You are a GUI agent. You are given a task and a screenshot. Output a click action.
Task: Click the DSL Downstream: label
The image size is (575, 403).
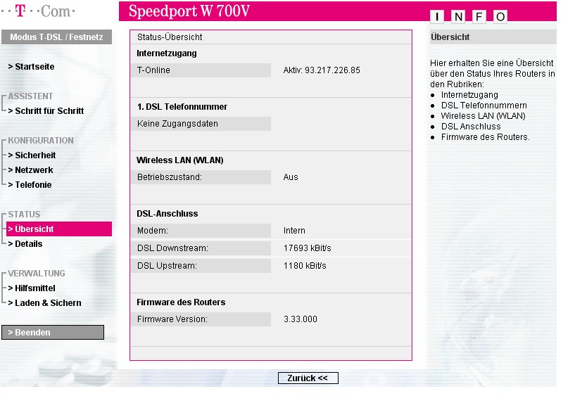(x=172, y=248)
